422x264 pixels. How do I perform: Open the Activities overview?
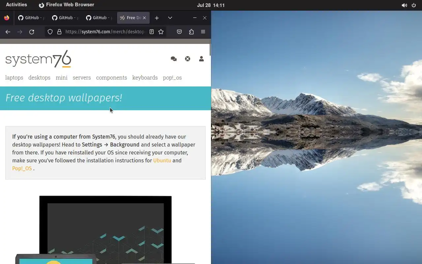click(x=16, y=5)
